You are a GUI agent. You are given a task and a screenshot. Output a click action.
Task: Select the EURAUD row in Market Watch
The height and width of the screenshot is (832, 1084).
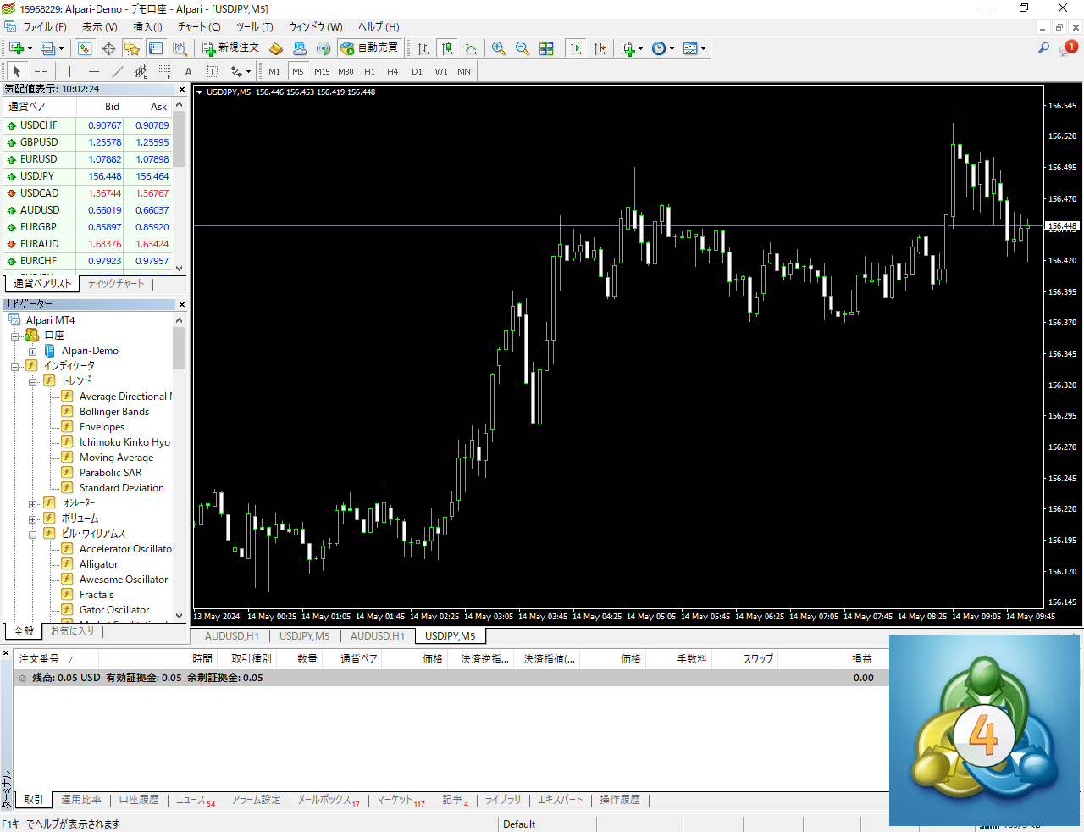click(x=88, y=244)
